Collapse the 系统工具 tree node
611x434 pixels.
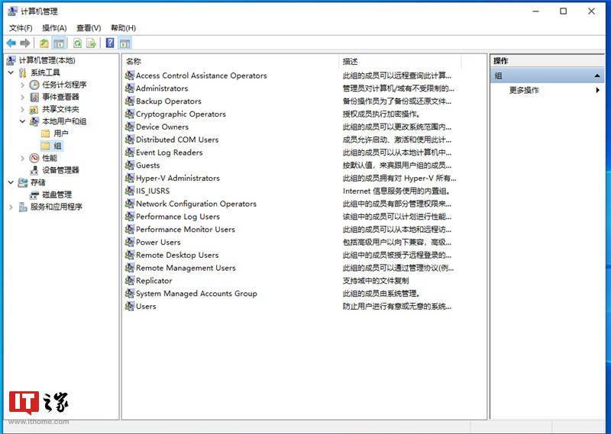(x=11, y=72)
